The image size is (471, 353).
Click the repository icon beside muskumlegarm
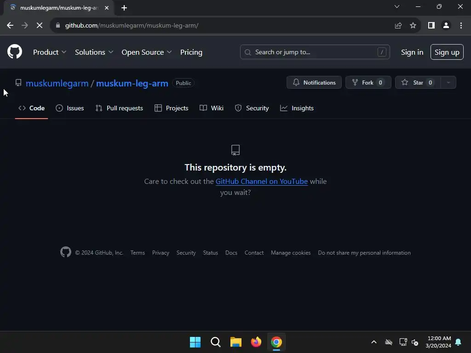point(18,83)
